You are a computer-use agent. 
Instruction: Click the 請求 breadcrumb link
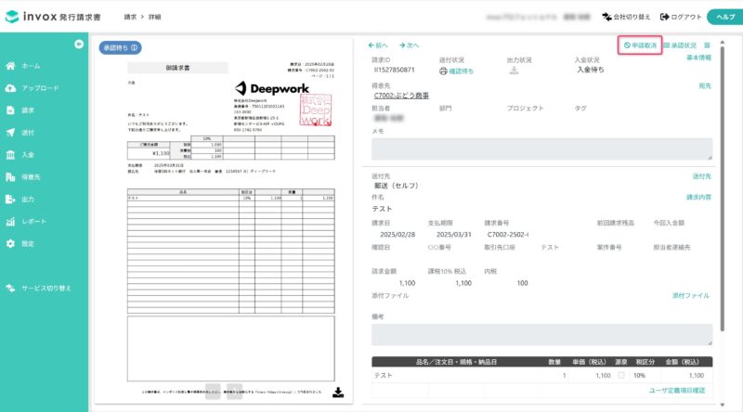(x=130, y=17)
